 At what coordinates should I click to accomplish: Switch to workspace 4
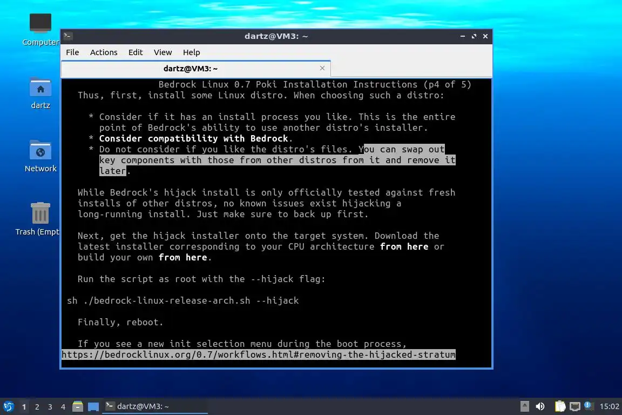coord(63,407)
